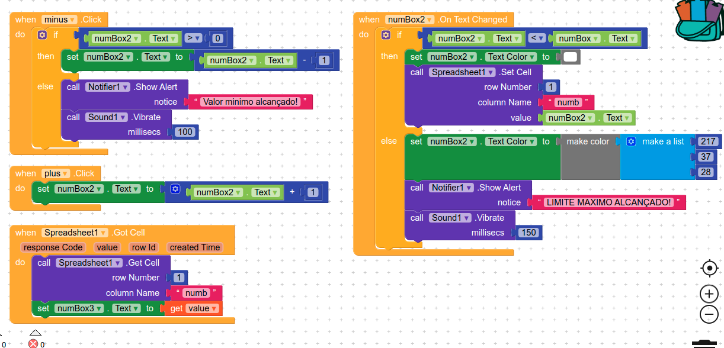The height and width of the screenshot is (348, 724).
Task: Click the red error count icon
Action: pos(34,344)
